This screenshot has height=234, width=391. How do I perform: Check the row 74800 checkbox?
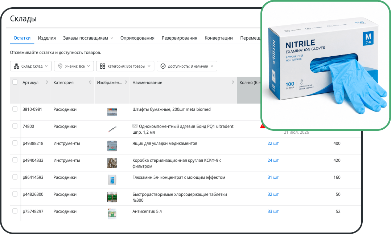15,126
